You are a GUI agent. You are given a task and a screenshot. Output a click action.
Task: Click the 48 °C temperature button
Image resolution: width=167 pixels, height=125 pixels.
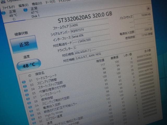coord(29,65)
